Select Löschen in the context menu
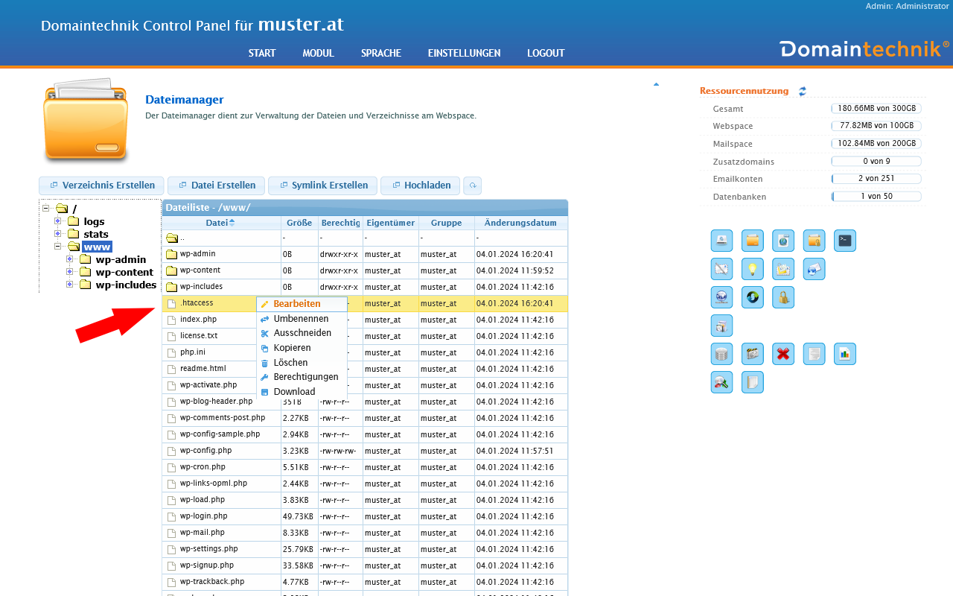Screen dimensions: 953x596 [290, 363]
